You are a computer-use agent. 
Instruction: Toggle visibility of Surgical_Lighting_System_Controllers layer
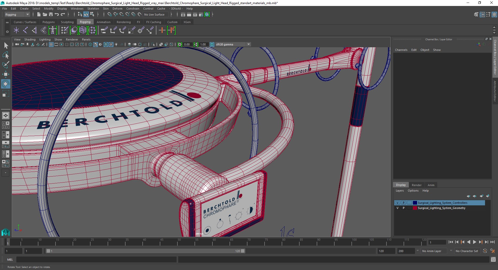[397, 203]
